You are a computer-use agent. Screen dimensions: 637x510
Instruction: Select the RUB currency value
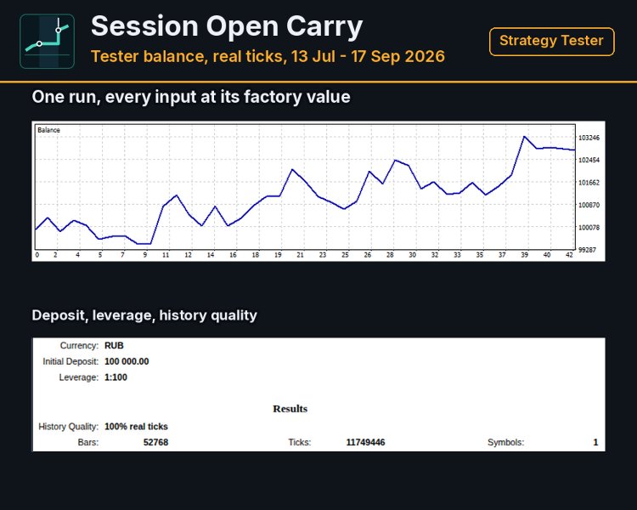tap(114, 346)
